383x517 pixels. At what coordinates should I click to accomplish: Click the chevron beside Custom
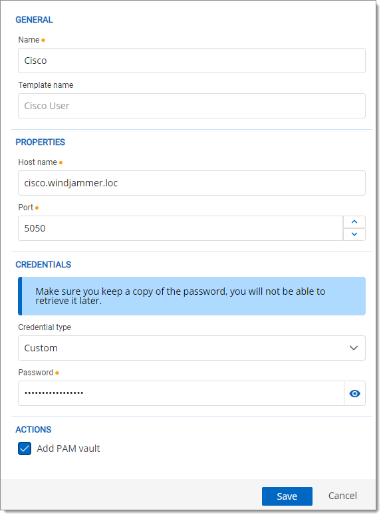[354, 348]
